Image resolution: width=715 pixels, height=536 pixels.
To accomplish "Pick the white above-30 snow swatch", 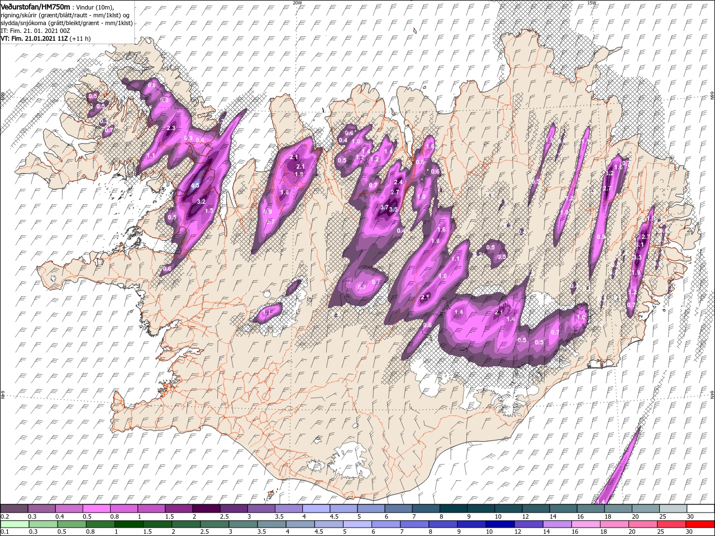I will (x=700, y=508).
